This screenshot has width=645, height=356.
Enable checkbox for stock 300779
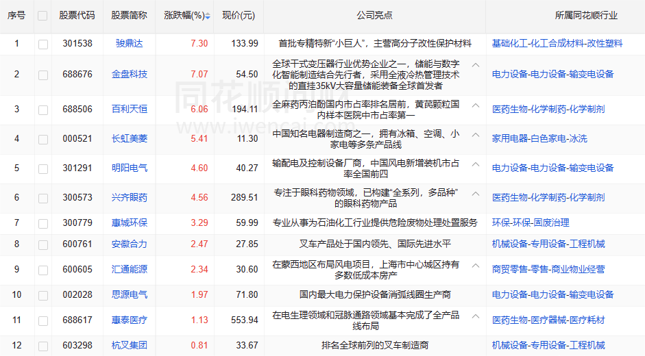coord(42,224)
